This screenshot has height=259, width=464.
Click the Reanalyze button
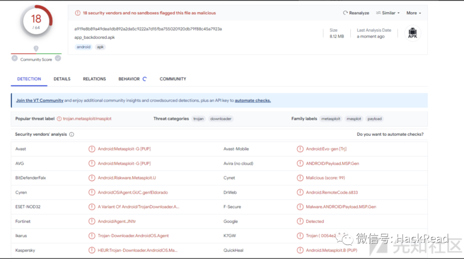(356, 13)
